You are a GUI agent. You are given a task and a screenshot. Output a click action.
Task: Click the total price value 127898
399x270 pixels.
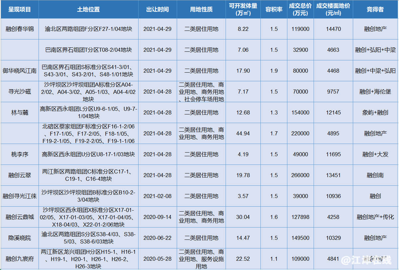pos(300,217)
